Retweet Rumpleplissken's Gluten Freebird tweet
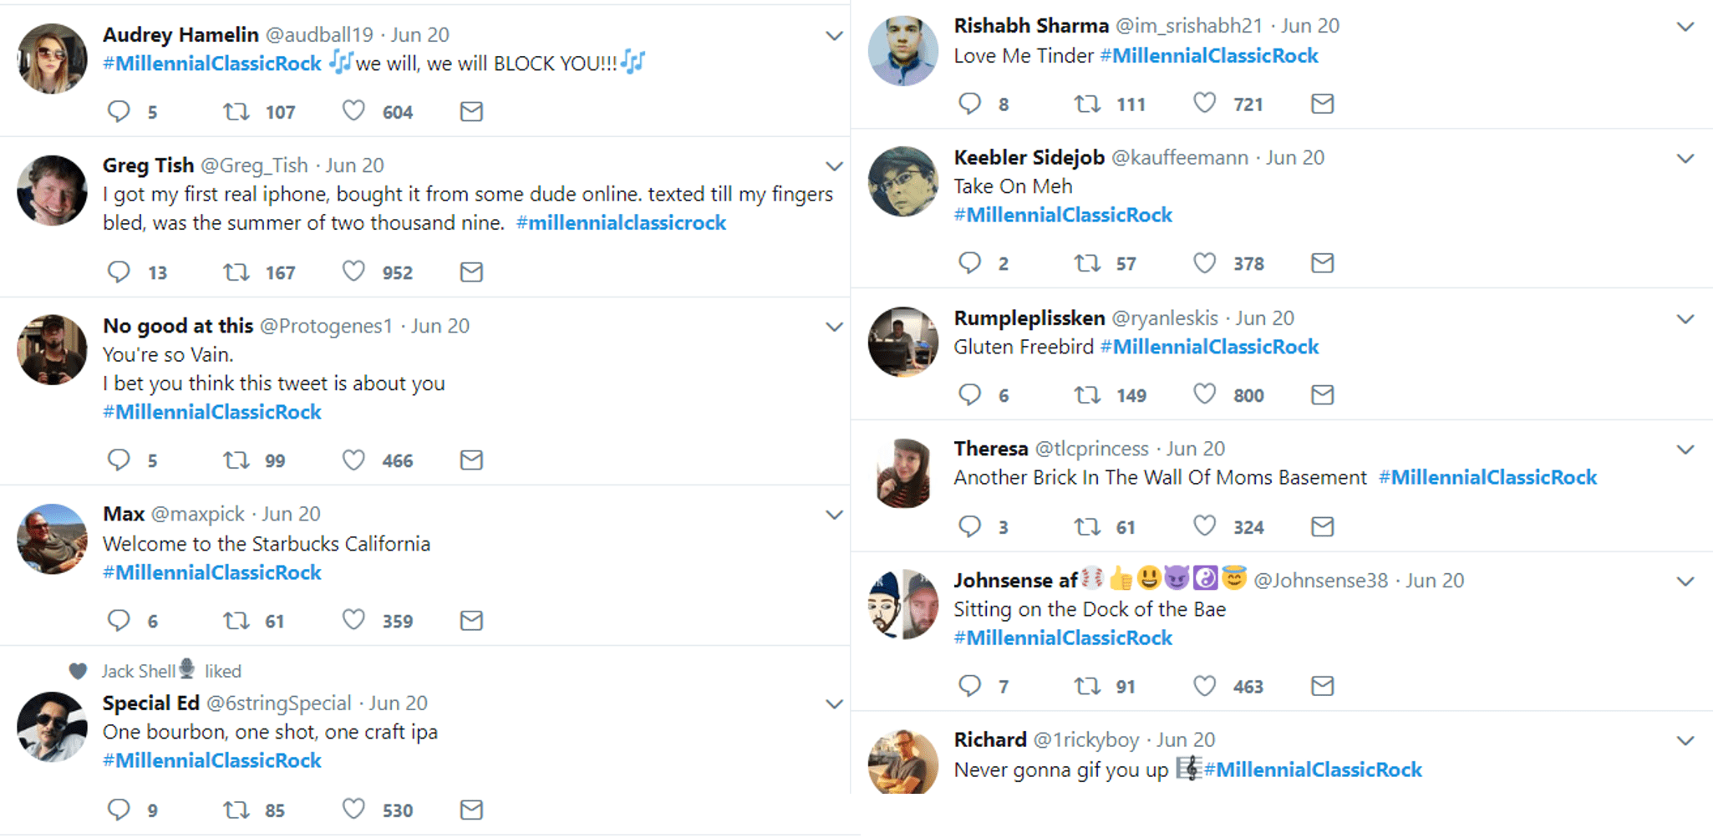 click(1087, 394)
